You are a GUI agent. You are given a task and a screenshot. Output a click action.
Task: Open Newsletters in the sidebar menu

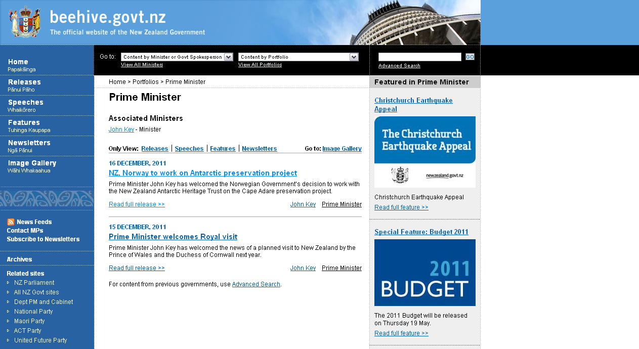(29, 143)
